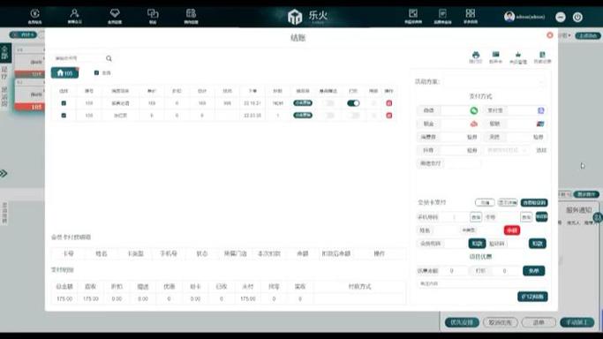603x339 pixels.
Task: Select the third tab in the left sidebar
Action: 5,96
